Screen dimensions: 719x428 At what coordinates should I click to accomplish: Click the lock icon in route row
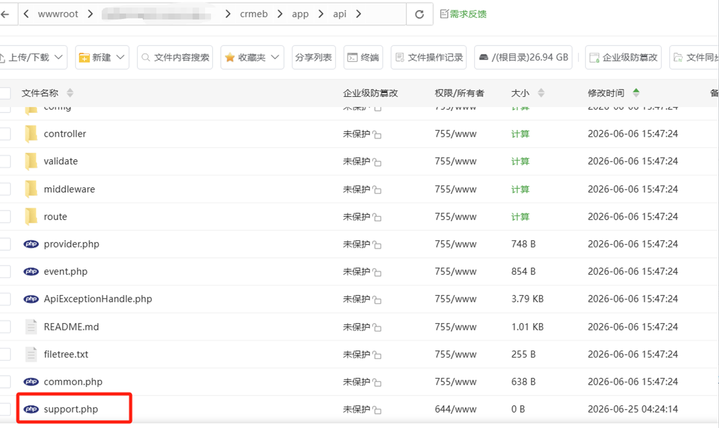click(x=377, y=218)
